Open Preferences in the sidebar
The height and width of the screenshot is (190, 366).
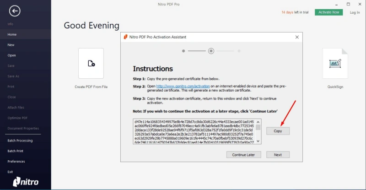point(16,161)
